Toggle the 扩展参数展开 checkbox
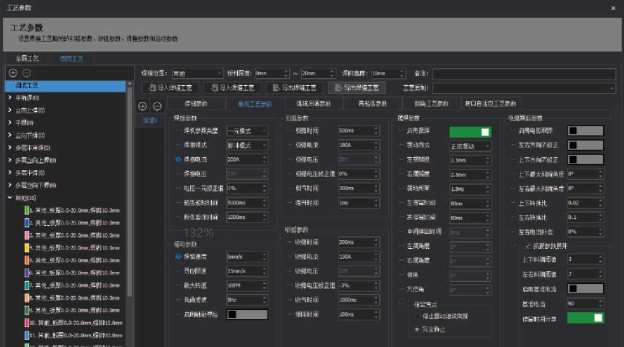This screenshot has height=347, width=624. tap(528, 246)
